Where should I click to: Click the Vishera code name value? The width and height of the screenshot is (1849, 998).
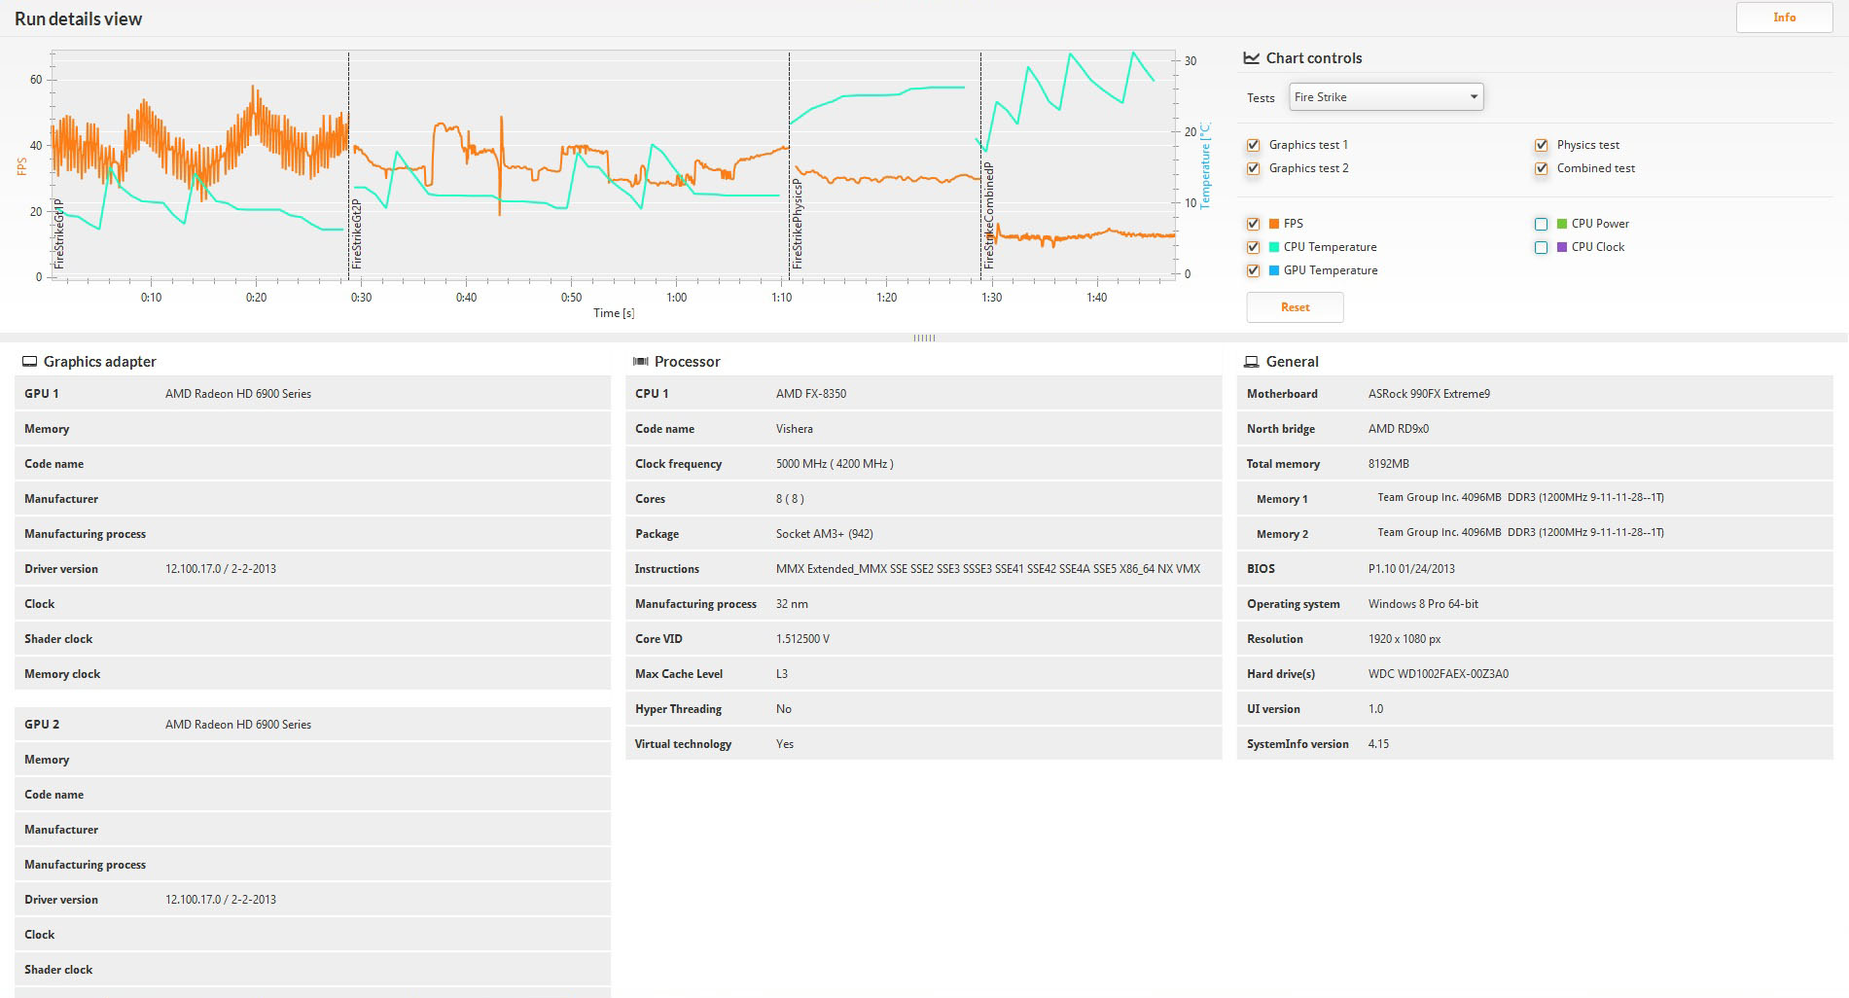795,429
